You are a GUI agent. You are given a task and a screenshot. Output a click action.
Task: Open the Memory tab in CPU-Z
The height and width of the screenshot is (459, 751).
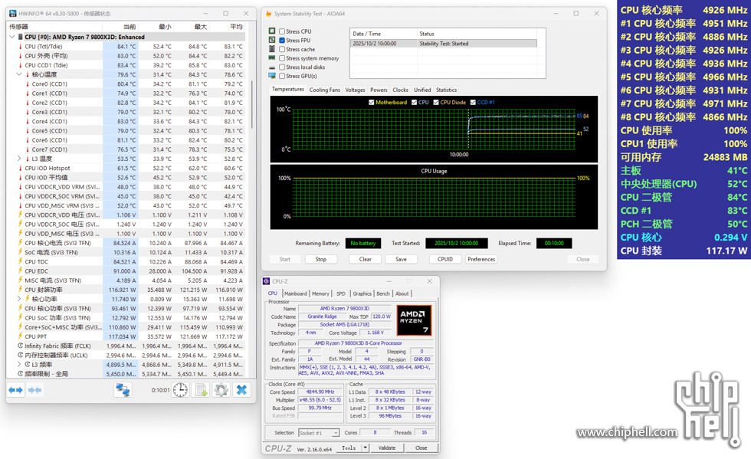click(320, 293)
